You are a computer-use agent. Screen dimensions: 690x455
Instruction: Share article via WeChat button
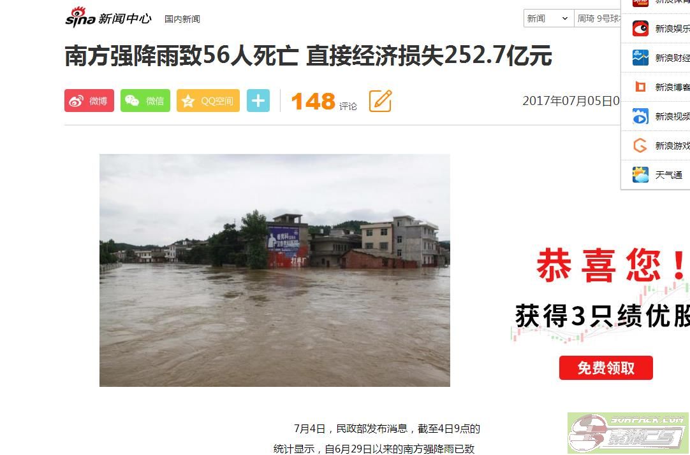pyautogui.click(x=145, y=101)
